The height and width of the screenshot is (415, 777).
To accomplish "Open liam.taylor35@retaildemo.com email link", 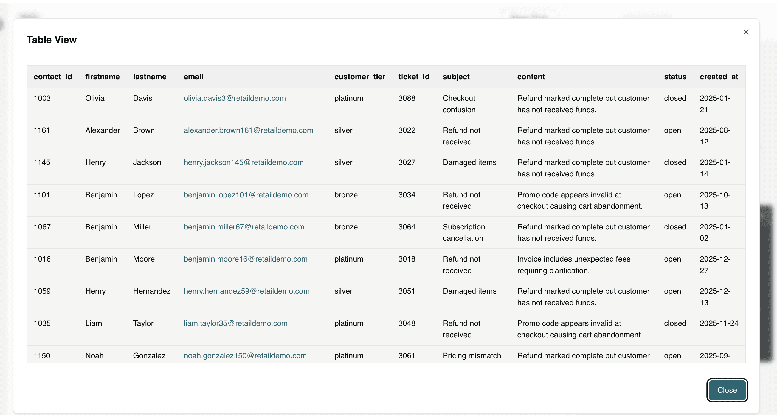I will pos(235,323).
